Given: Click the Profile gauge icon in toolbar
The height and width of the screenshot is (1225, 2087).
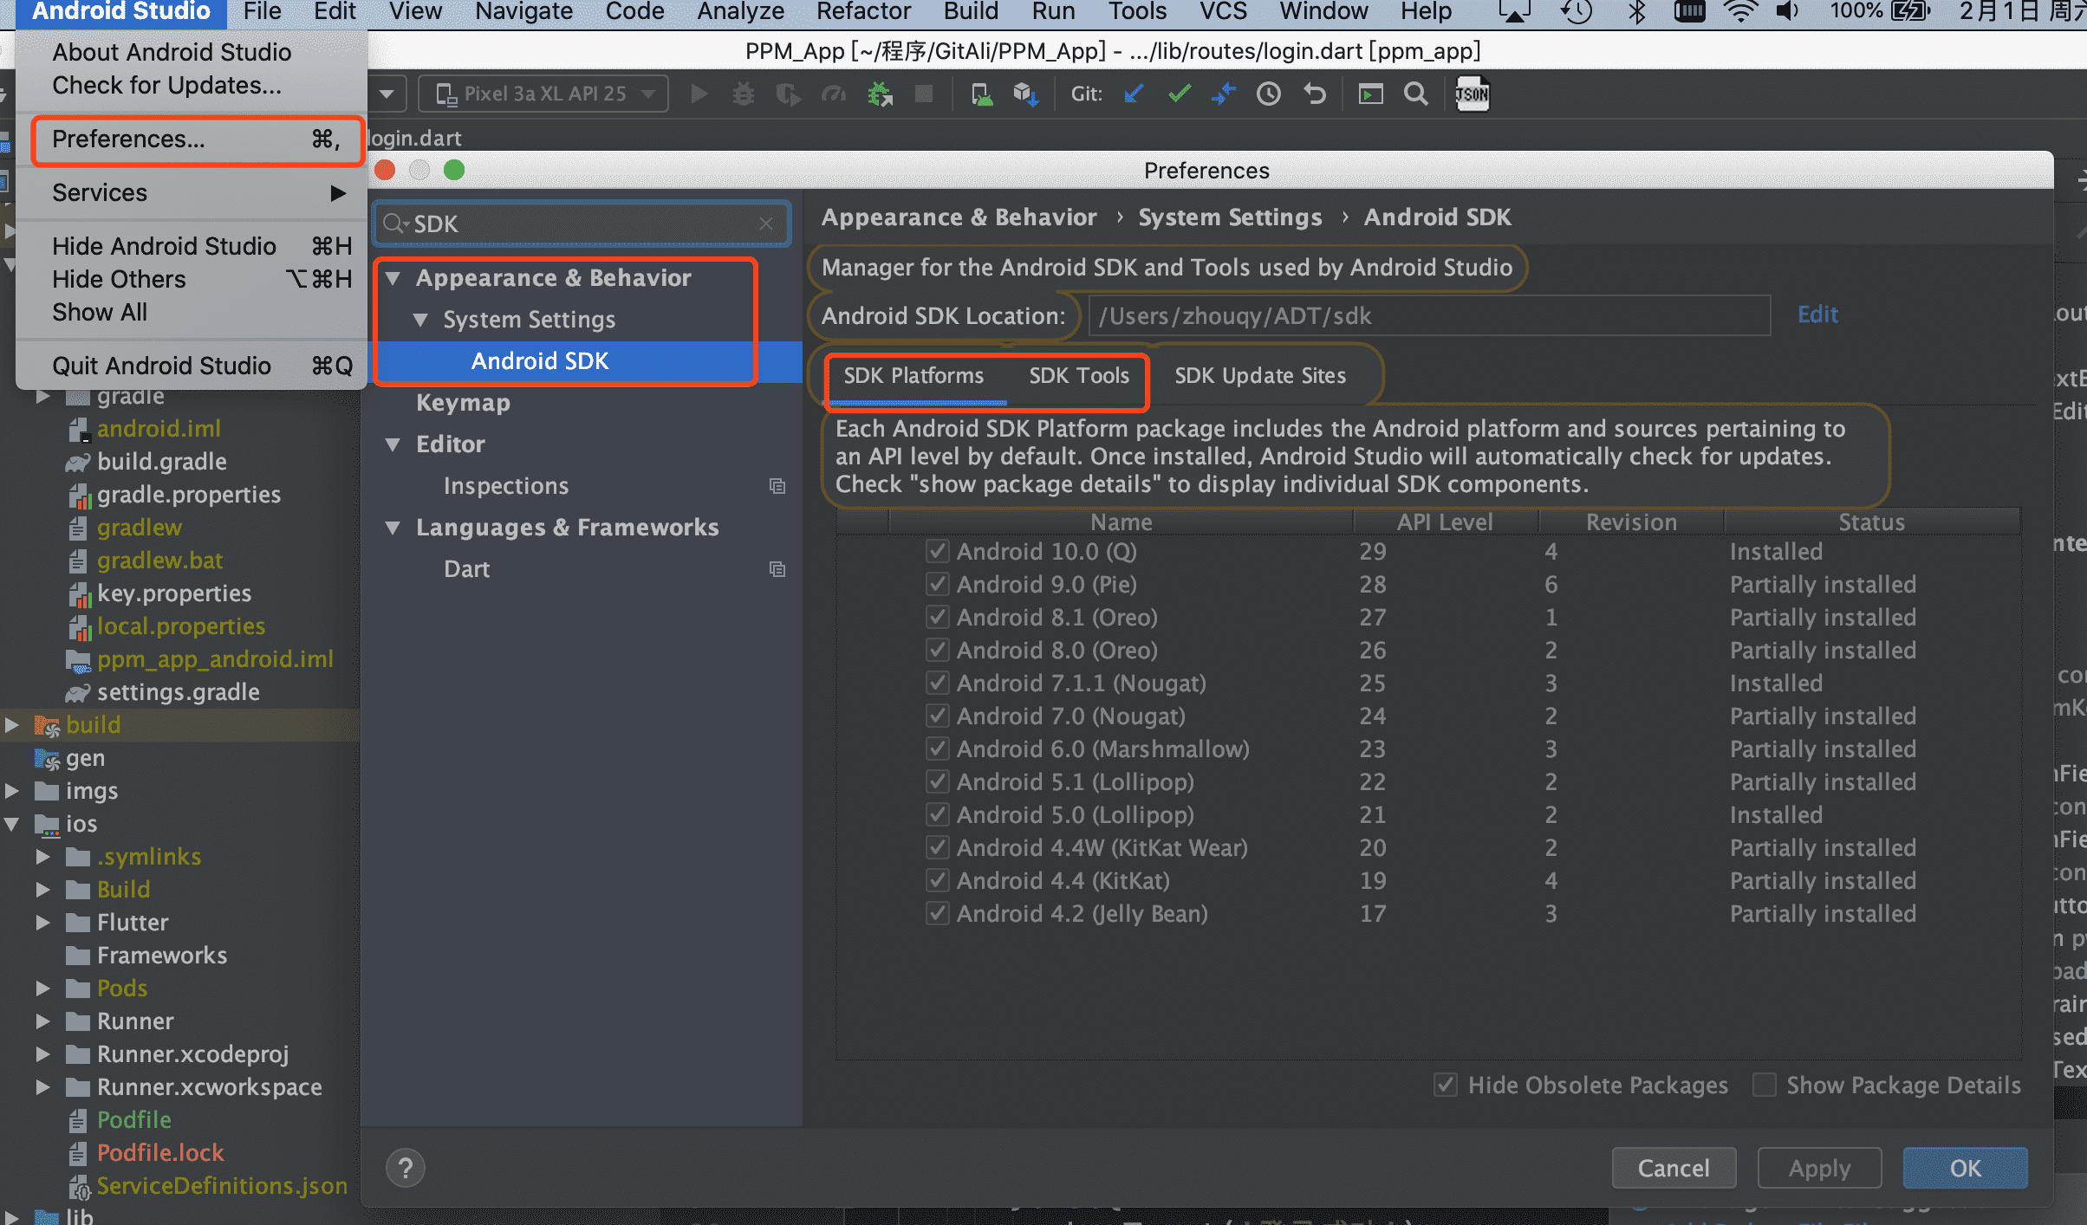Looking at the screenshot, I should coord(833,94).
